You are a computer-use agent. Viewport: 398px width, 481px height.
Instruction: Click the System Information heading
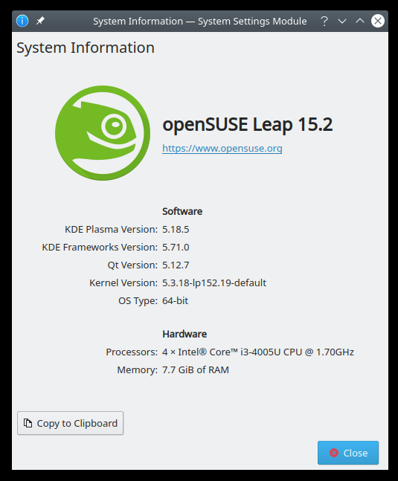[86, 48]
